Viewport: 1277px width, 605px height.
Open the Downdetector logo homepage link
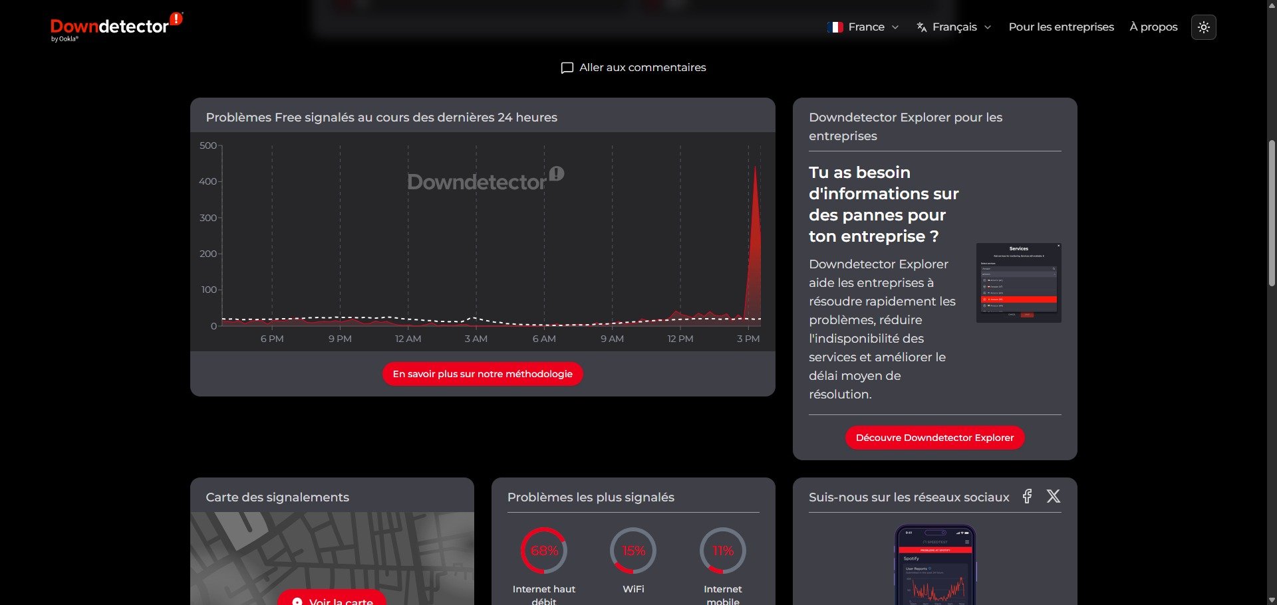116,27
